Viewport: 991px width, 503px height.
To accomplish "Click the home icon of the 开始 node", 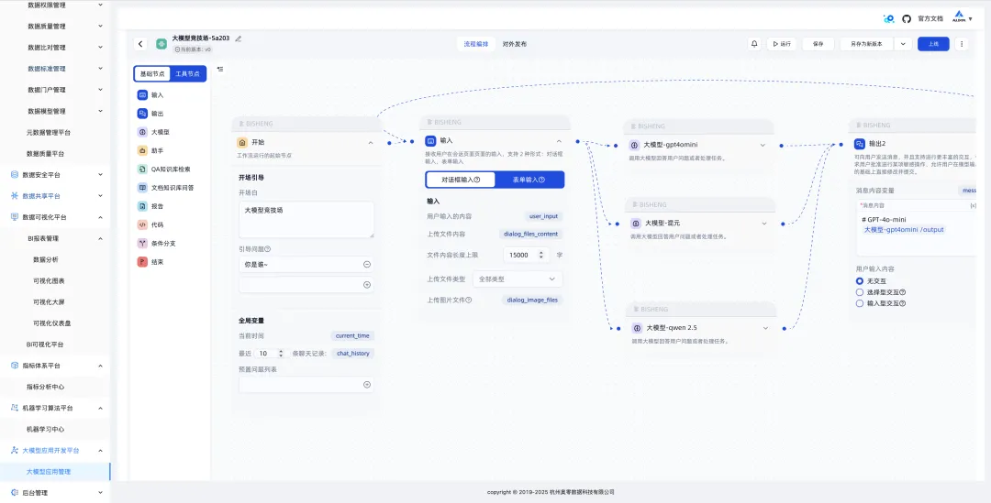I will pos(241,143).
